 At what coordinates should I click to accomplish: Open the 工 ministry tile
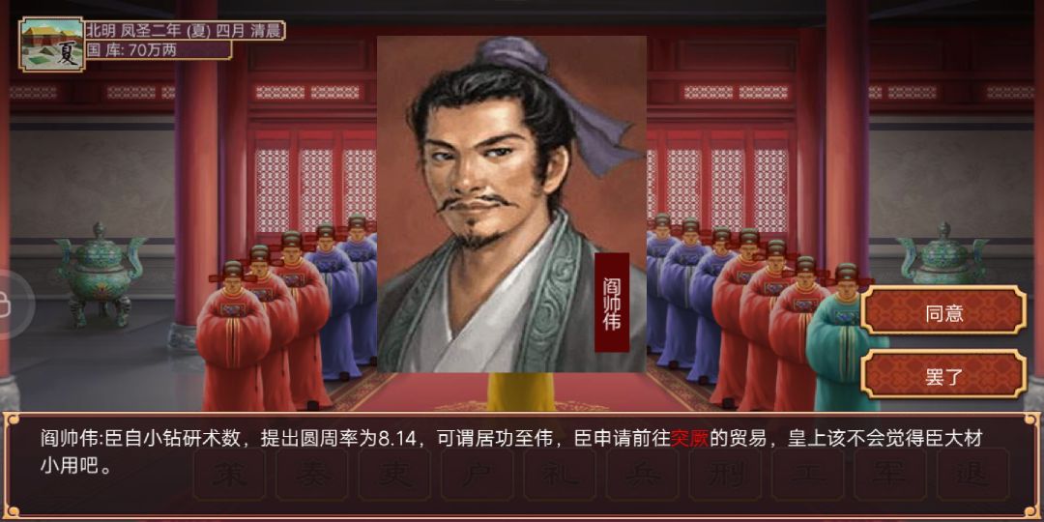coord(807,474)
